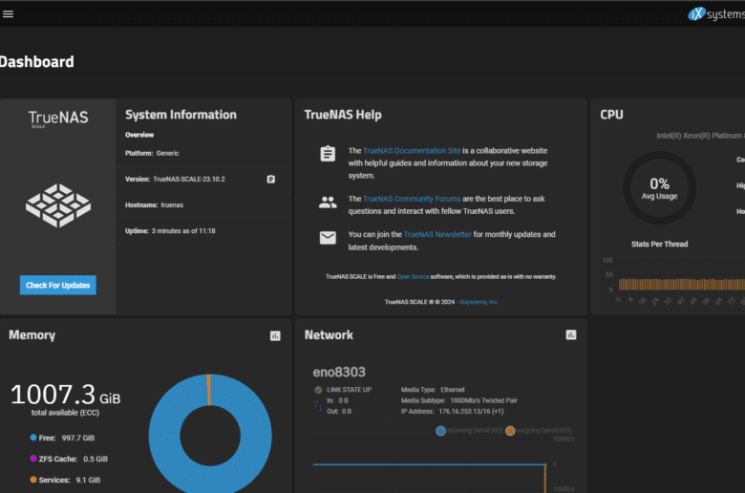Viewport: 745px width, 493px height.
Task: Open TrueNAS Documentation Site link
Action: pos(412,151)
